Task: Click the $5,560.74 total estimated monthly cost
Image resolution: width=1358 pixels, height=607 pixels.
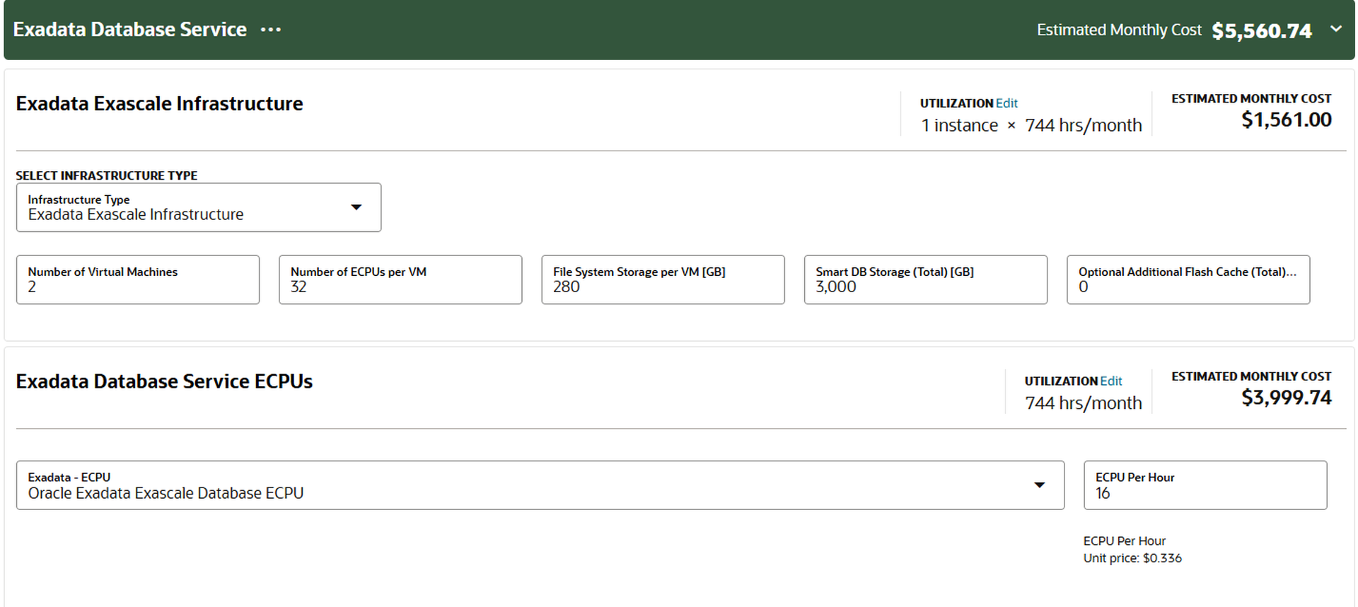Action: pos(1261,30)
